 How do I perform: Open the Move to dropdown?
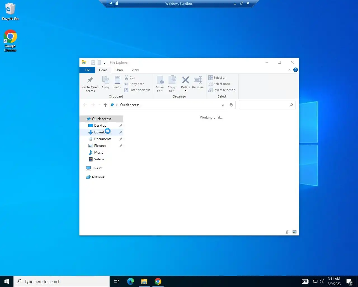point(160,84)
